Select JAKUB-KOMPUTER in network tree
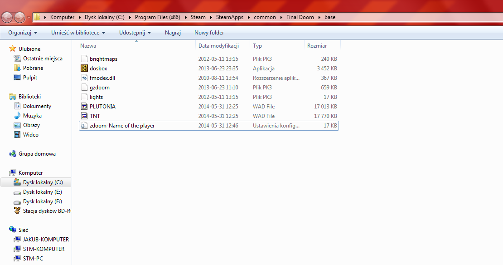Screen dimensions: 503x265 point(46,239)
